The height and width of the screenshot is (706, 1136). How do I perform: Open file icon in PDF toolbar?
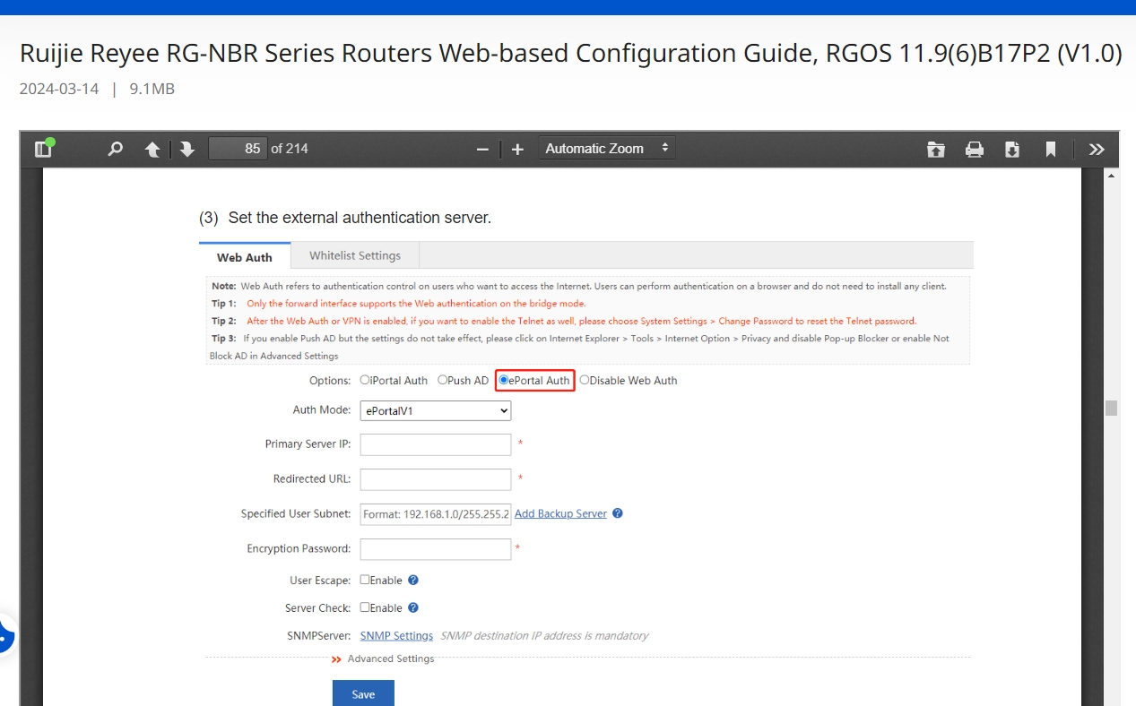point(936,149)
